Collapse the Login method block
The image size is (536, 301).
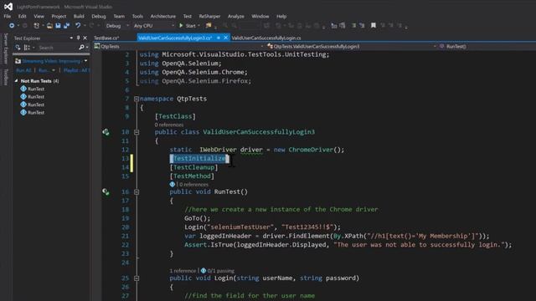(x=137, y=278)
